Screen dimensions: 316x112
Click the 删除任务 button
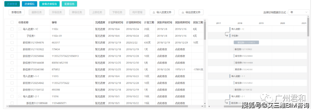37,12
